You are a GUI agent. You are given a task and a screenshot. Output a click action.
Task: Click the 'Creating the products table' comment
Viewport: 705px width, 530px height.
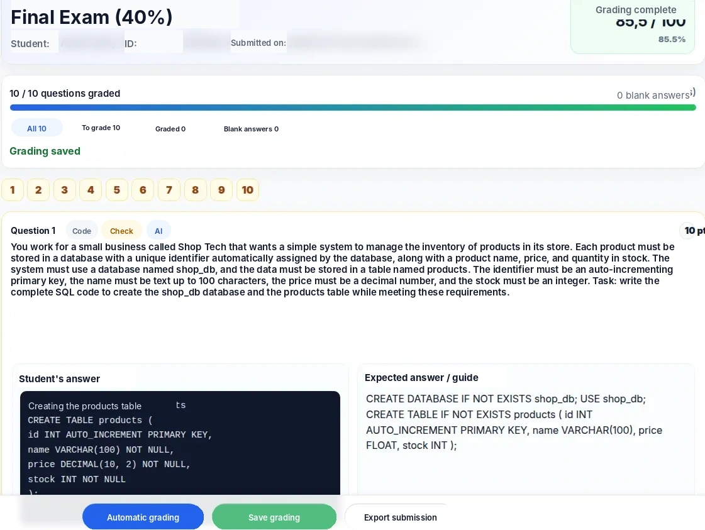(x=85, y=406)
